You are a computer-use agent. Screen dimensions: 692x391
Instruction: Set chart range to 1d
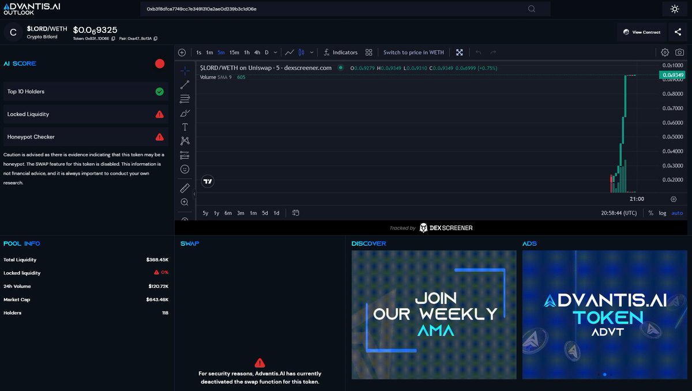(276, 213)
